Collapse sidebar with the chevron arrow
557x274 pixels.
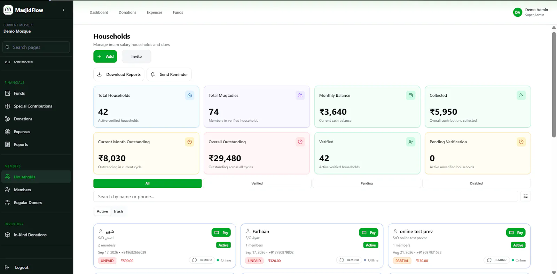[63, 10]
